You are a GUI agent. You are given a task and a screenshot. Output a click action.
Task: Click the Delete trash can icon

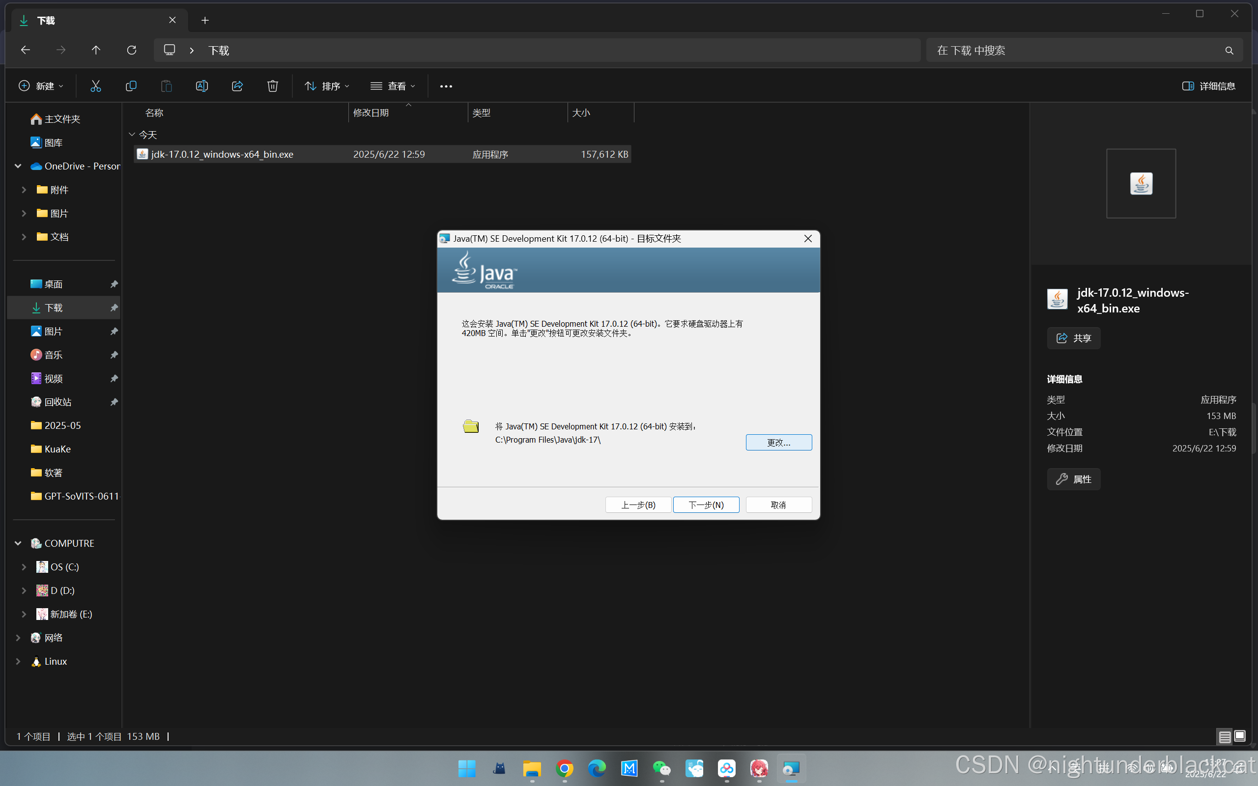[272, 86]
